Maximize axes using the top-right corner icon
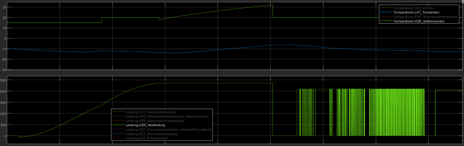This screenshot has width=464, height=146. 461,2
